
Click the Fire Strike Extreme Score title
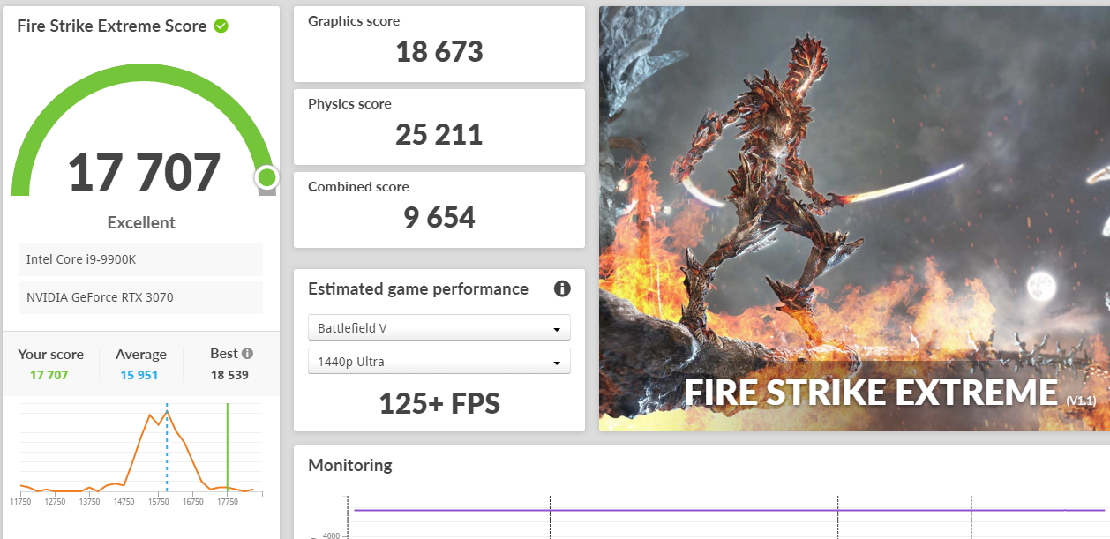click(x=112, y=26)
